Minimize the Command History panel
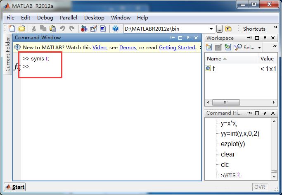 (x=249, y=113)
